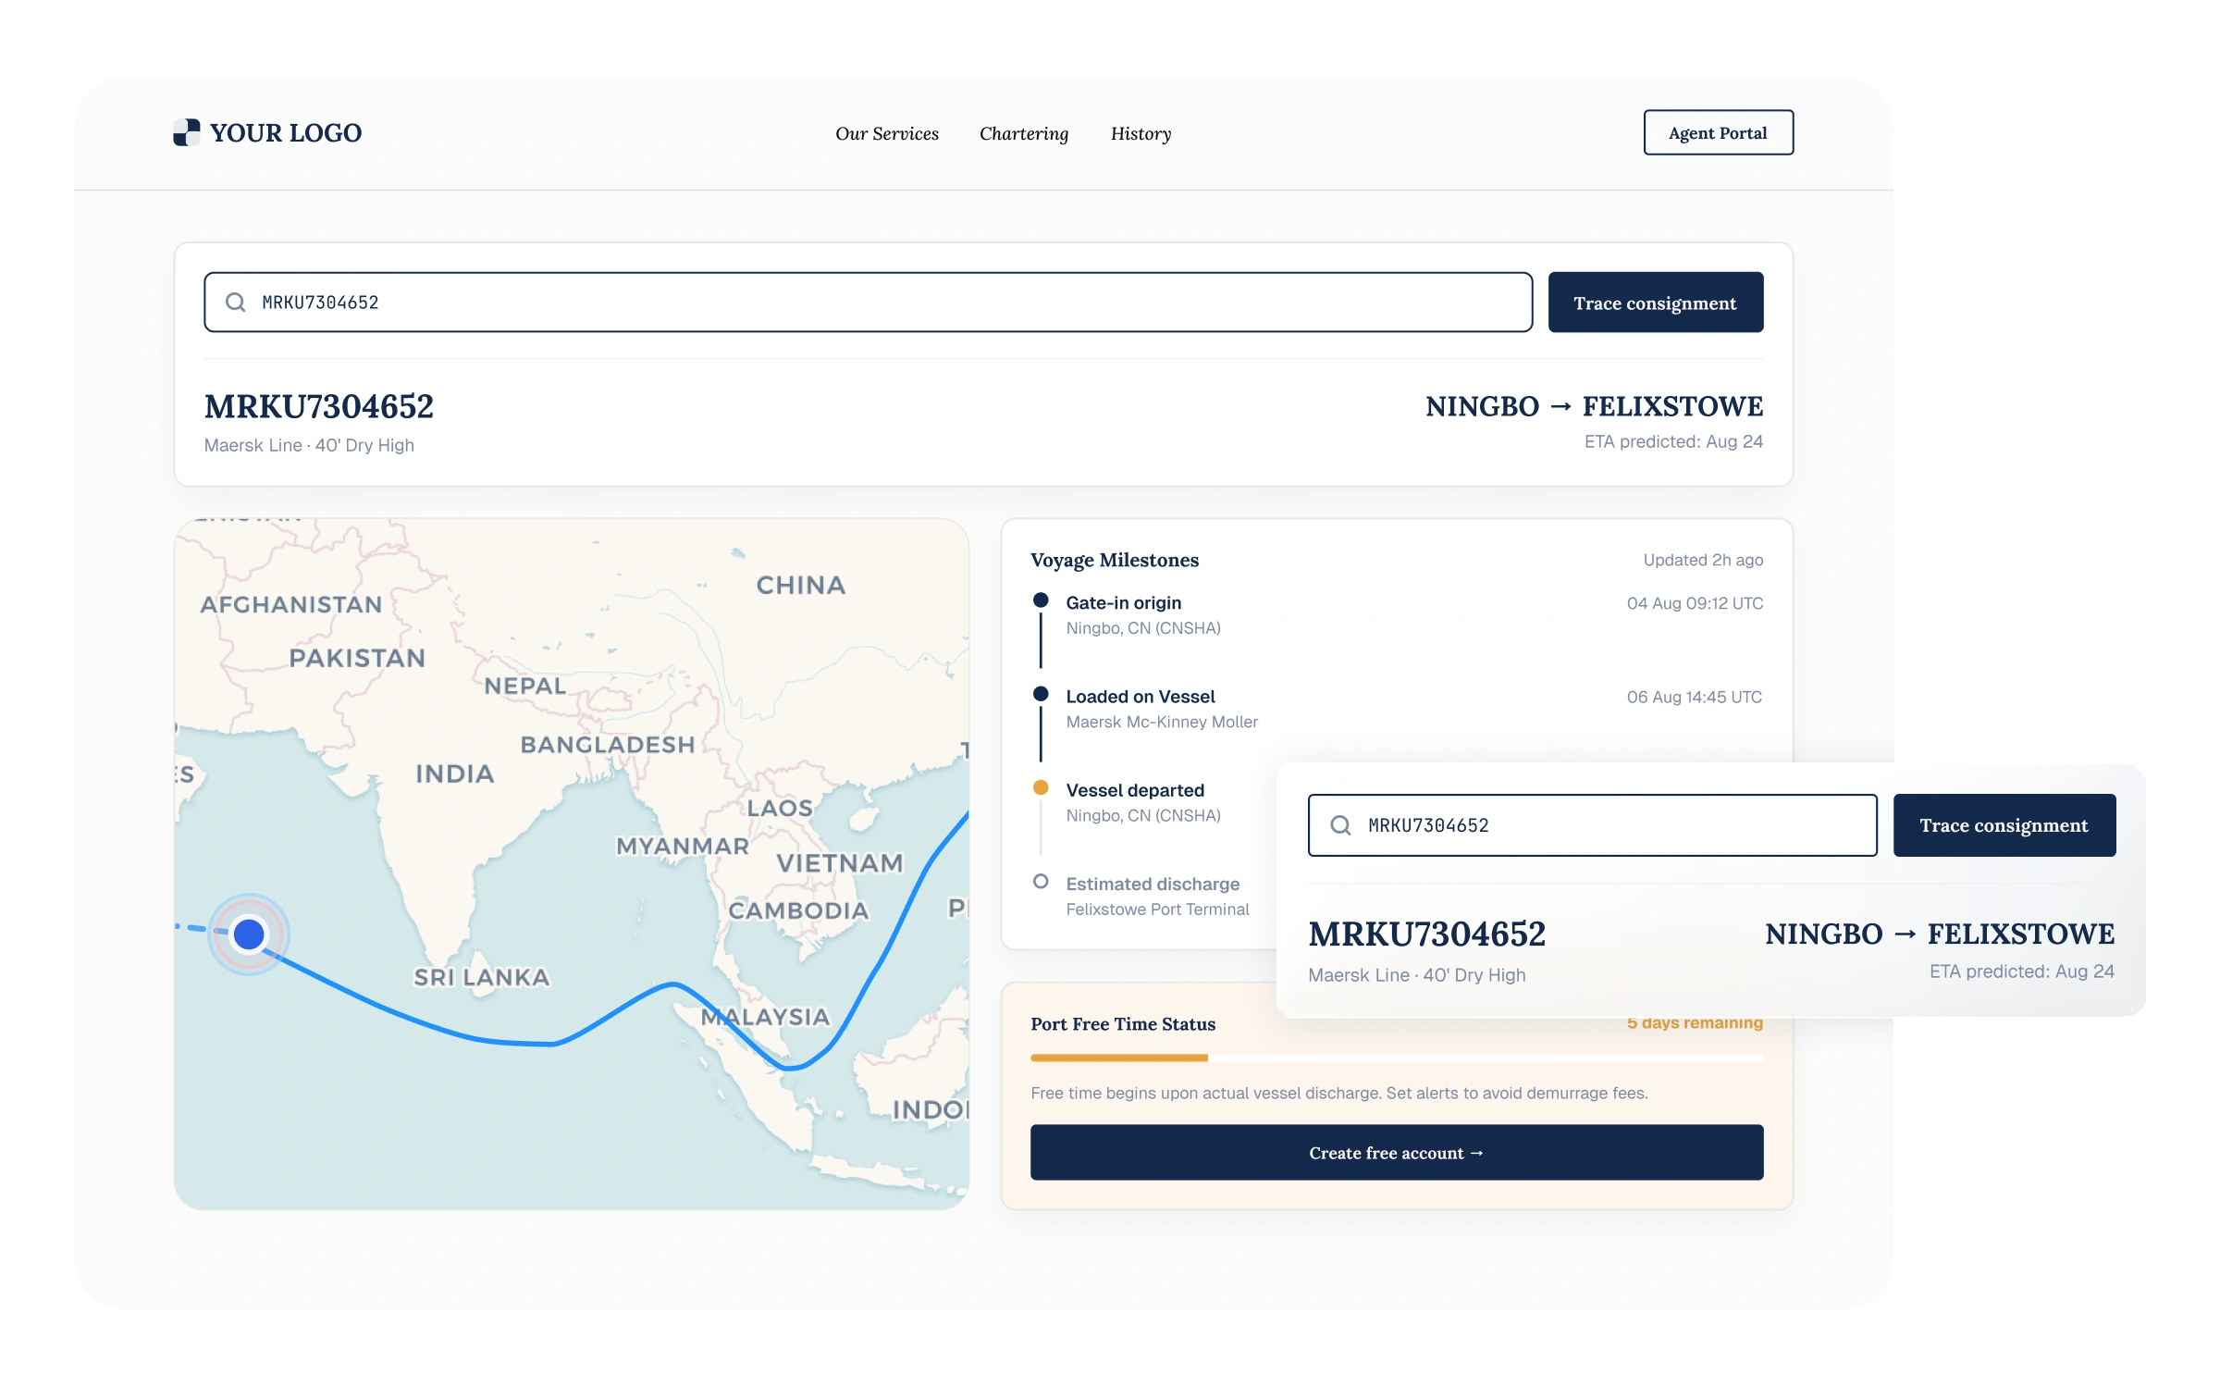2220x1386 pixels.
Task: Select the orange Vessel departed milestone dot
Action: (x=1041, y=787)
